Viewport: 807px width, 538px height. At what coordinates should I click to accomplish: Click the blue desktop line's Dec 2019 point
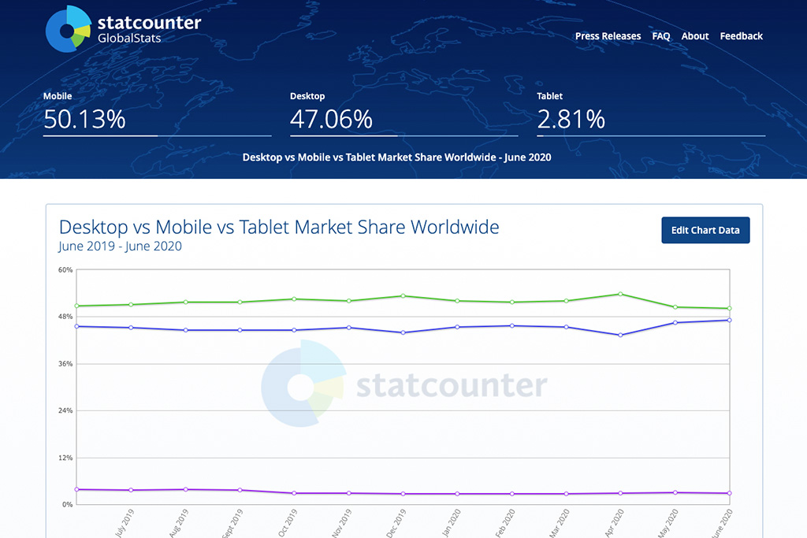(x=403, y=332)
